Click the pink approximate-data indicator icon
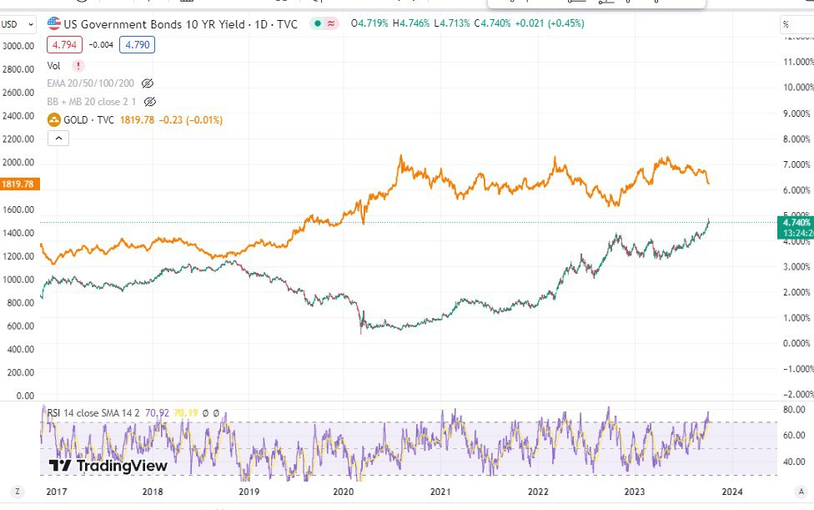Screen dimensions: 814x510 tap(331, 23)
